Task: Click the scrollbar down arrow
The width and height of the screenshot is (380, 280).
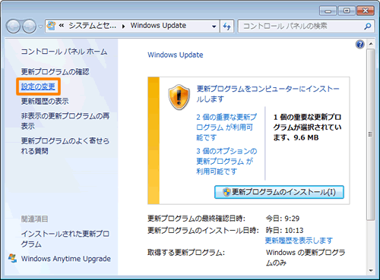Action: [371, 270]
